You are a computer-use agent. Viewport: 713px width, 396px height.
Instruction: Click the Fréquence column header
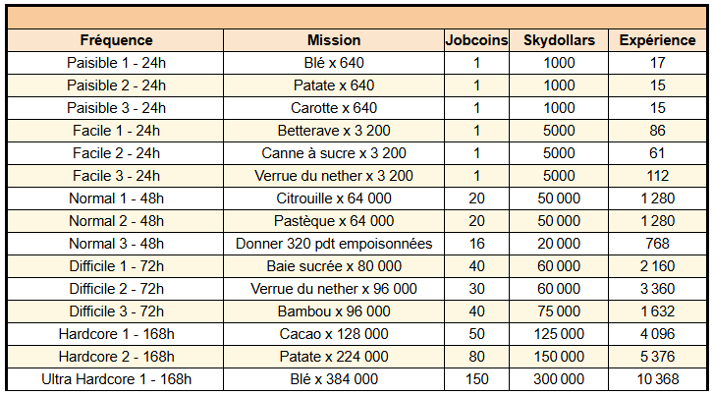coord(116,40)
